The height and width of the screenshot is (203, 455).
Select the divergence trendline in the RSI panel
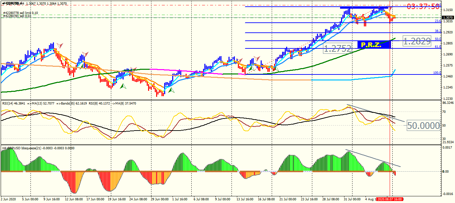coord(376,113)
